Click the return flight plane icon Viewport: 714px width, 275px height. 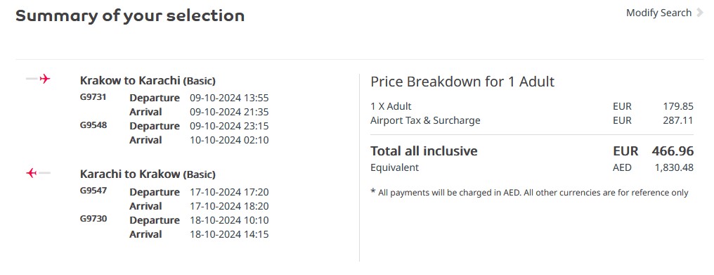coord(38,173)
